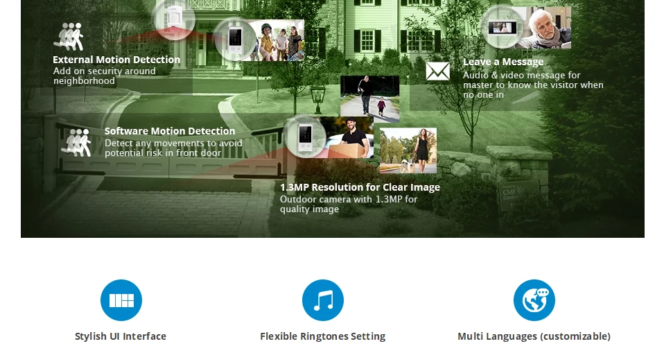
Task: Click the envelope message icon
Action: tap(438, 71)
